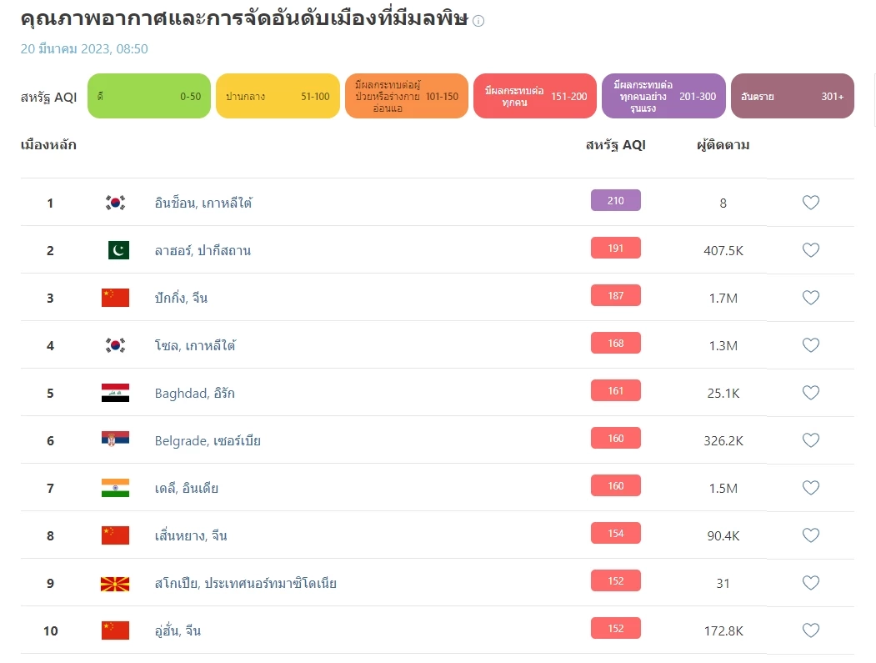This screenshot has width=876, height=663.
Task: Favorite เดลี, อินเดีย with the heart icon
Action: [810, 488]
